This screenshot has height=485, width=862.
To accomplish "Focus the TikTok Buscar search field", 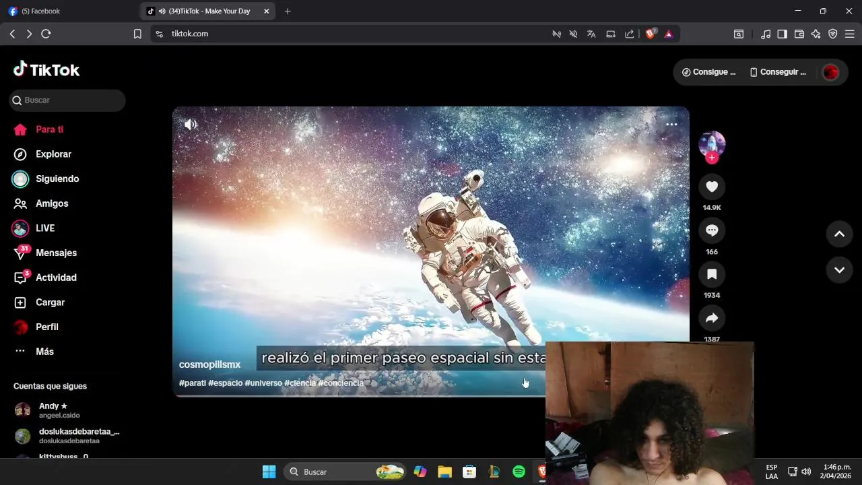I will coord(67,100).
